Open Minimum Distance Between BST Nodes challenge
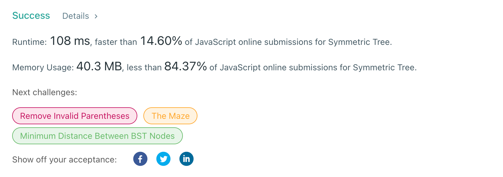 tap(98, 136)
